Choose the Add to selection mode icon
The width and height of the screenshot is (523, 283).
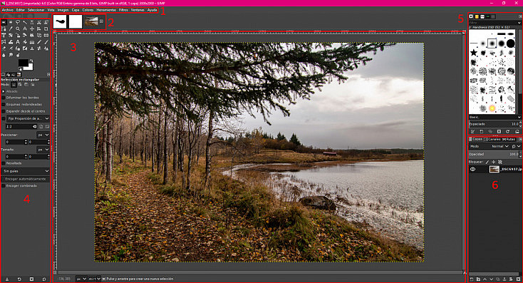tap(20, 84)
